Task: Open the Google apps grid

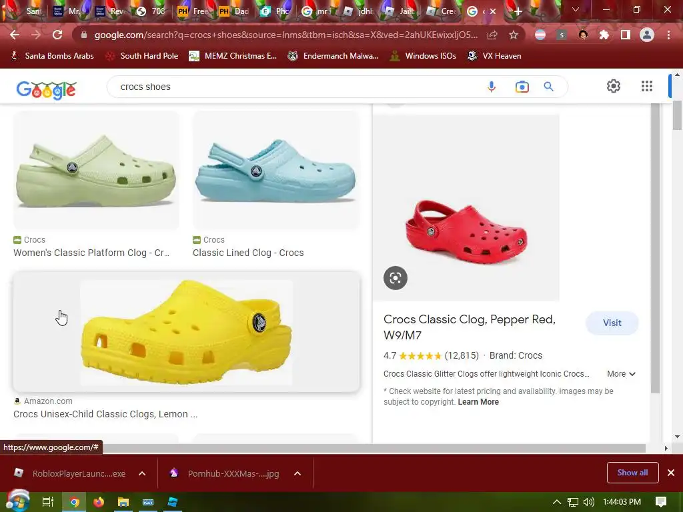Action: (647, 86)
